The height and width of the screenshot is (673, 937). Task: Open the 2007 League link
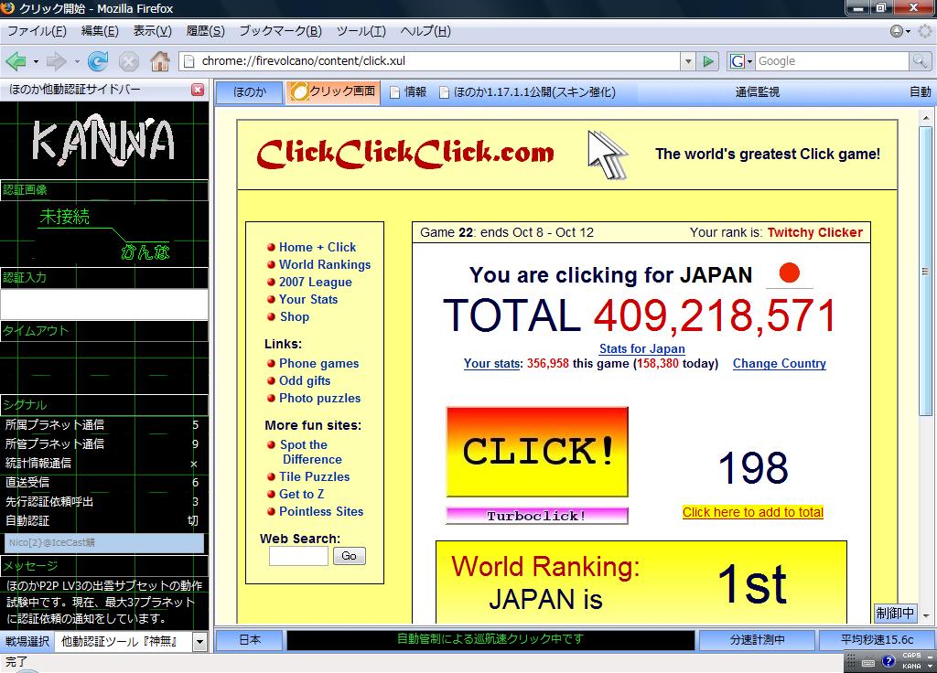point(315,282)
